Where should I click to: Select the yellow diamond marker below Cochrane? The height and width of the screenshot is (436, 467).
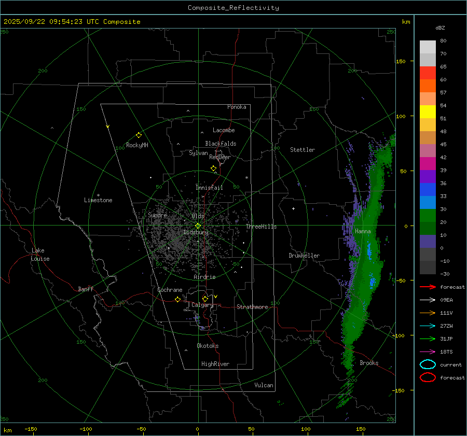(177, 300)
